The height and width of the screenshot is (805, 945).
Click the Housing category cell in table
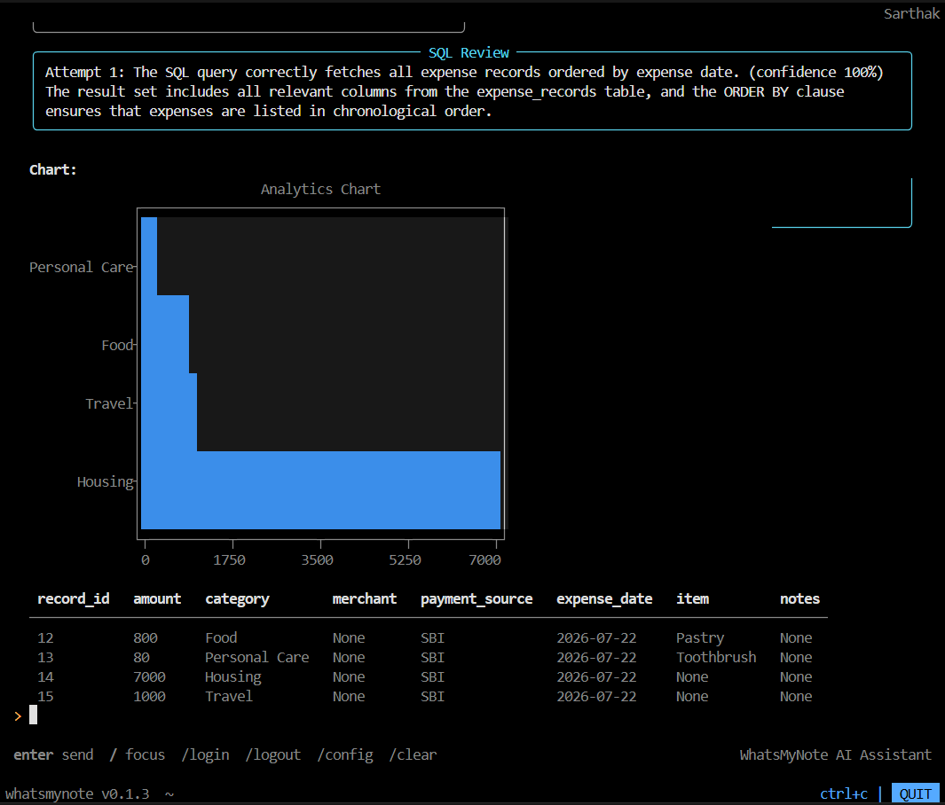pyautogui.click(x=232, y=677)
